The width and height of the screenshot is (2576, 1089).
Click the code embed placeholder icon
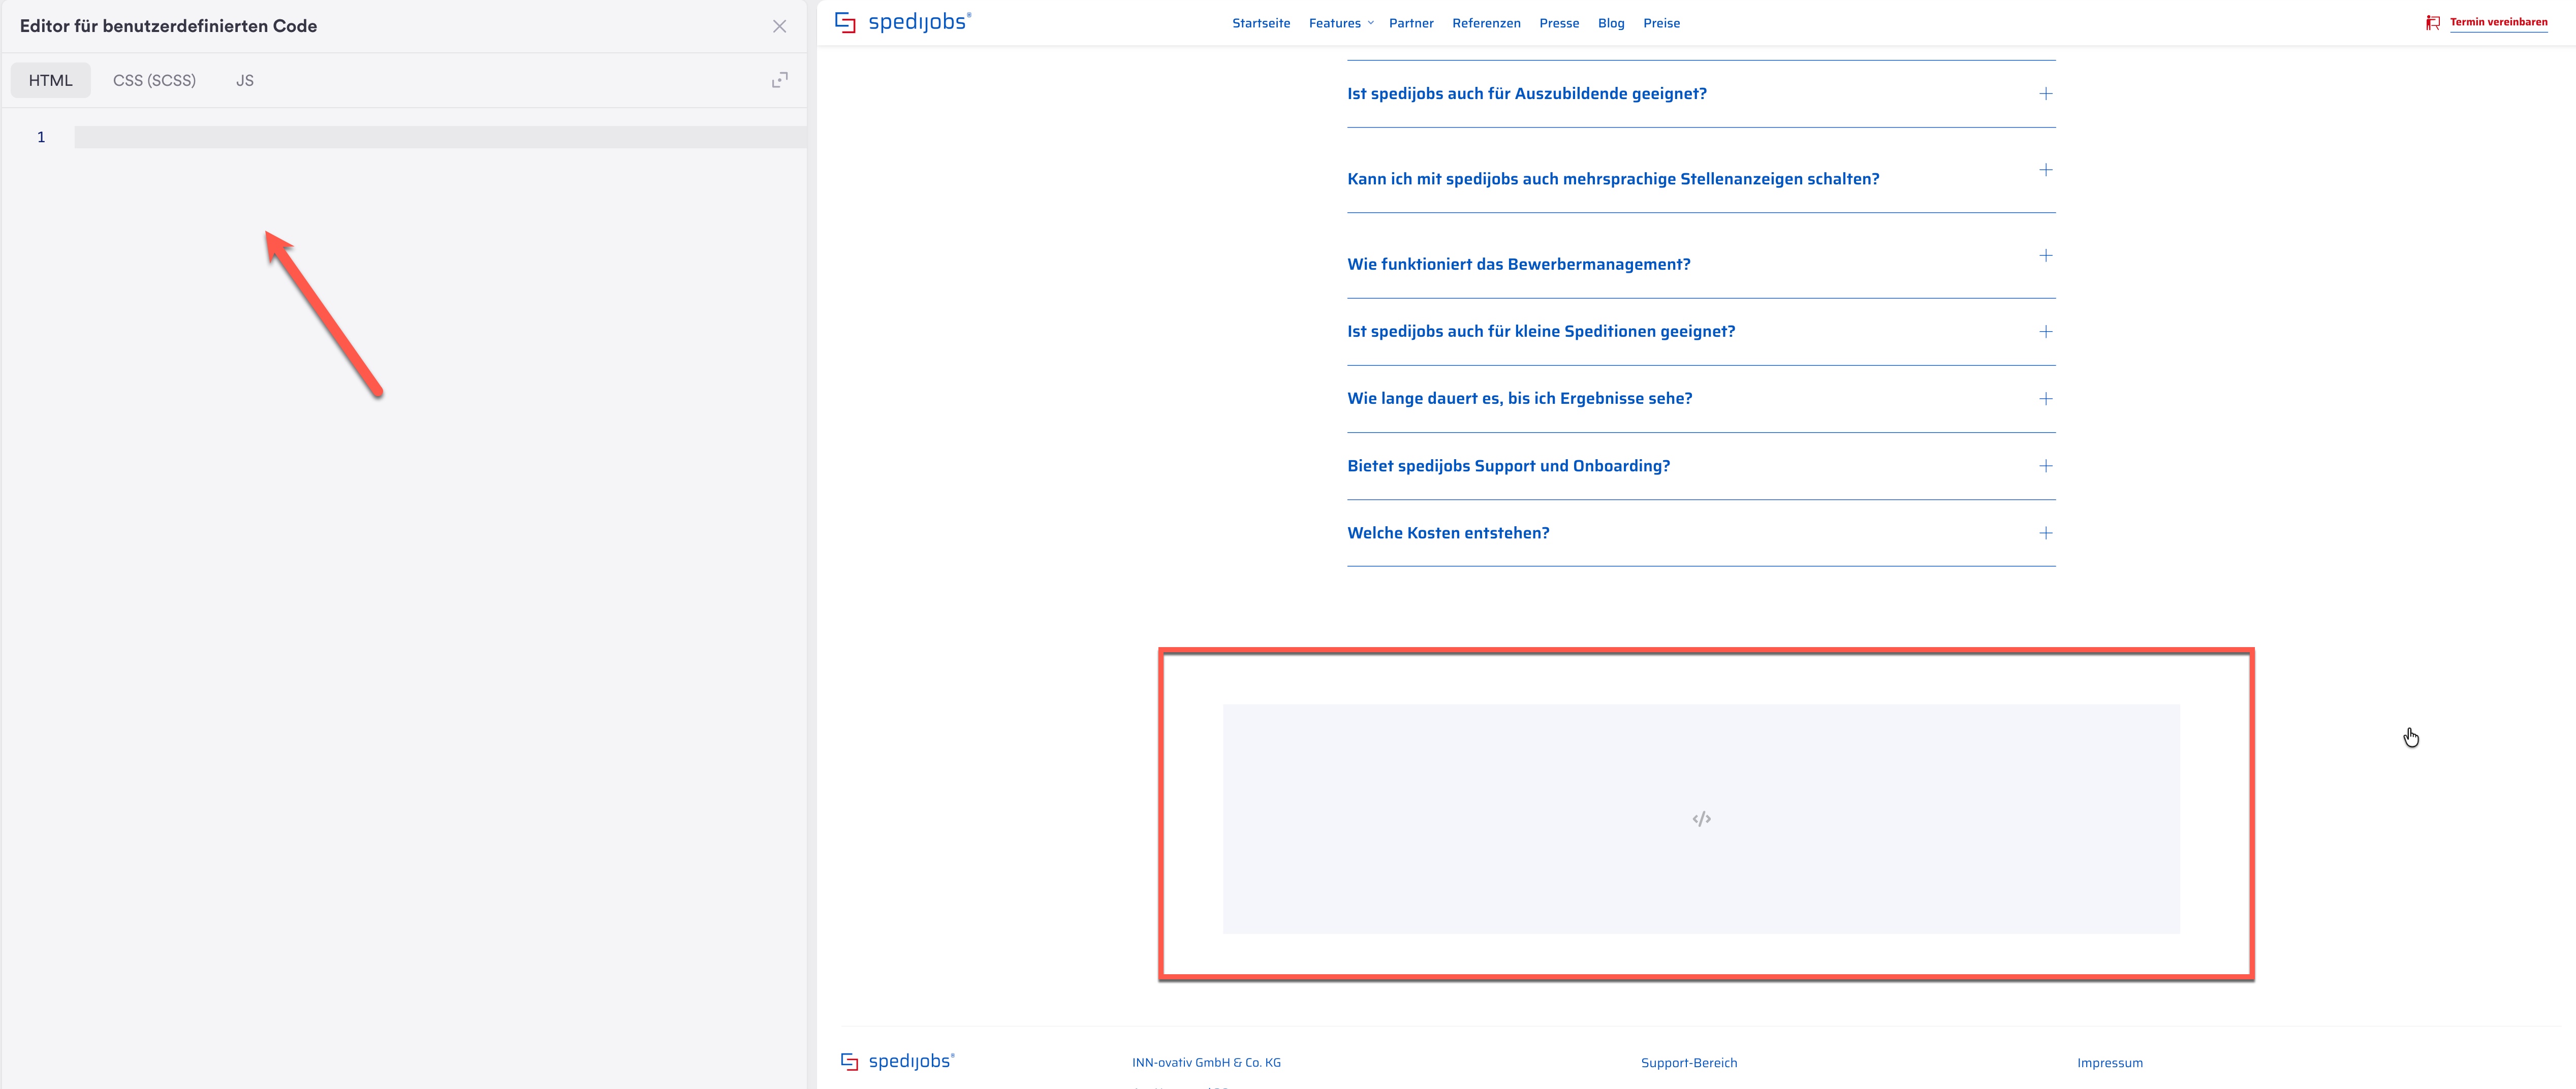click(x=1701, y=819)
